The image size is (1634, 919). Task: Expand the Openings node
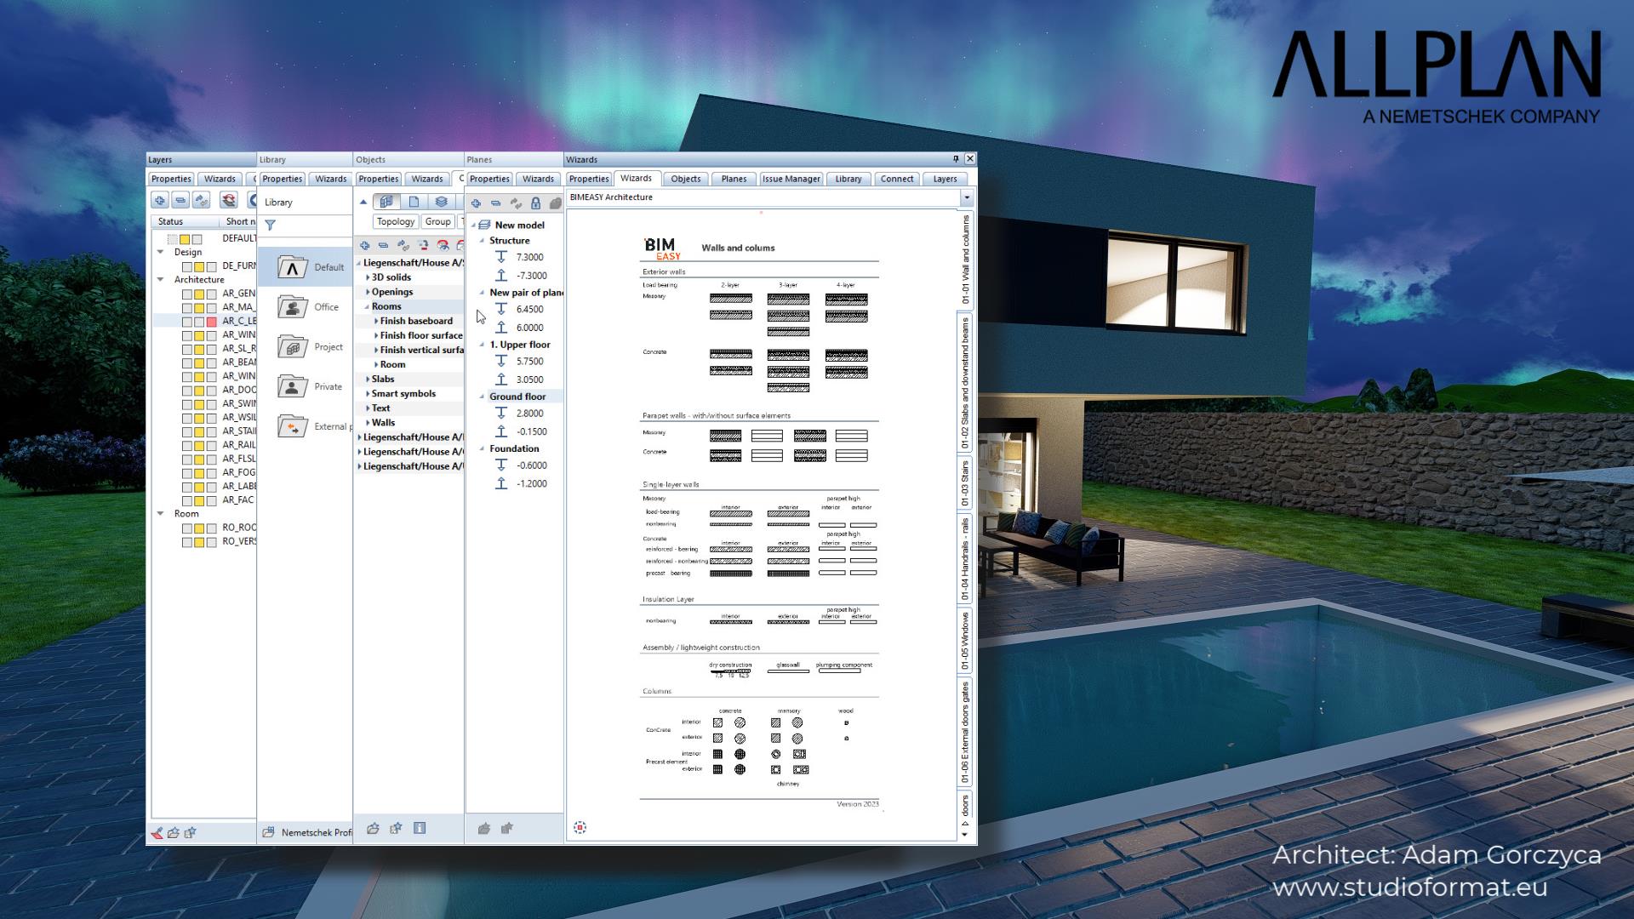coord(368,292)
